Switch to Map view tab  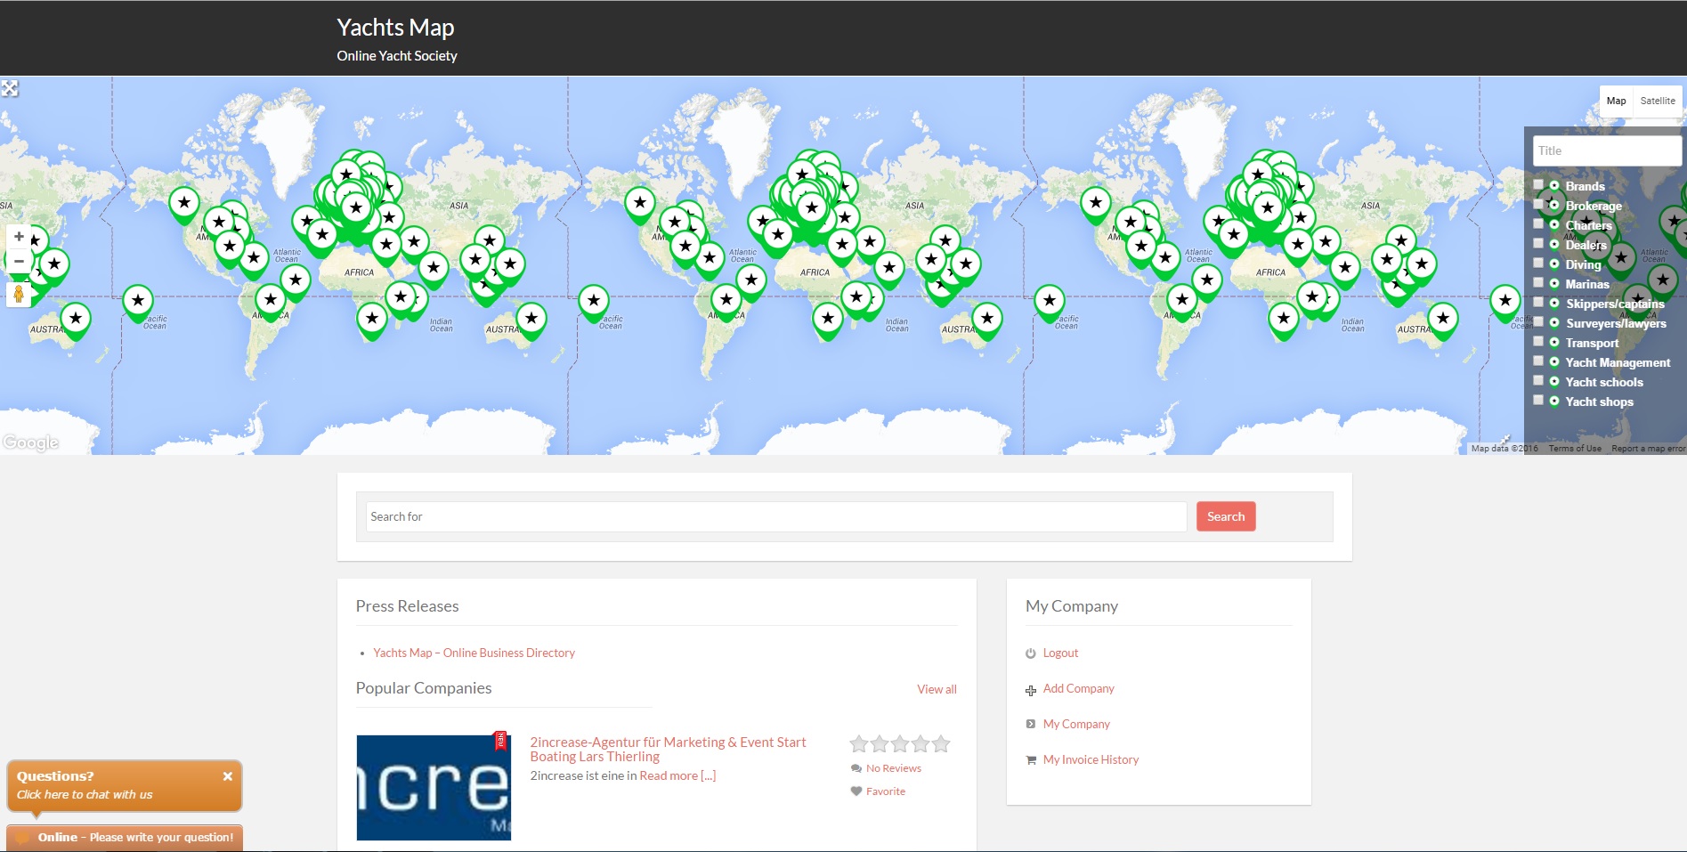[x=1616, y=101]
